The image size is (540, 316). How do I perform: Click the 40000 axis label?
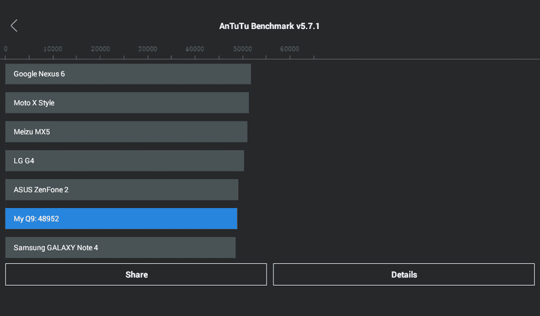pos(194,49)
